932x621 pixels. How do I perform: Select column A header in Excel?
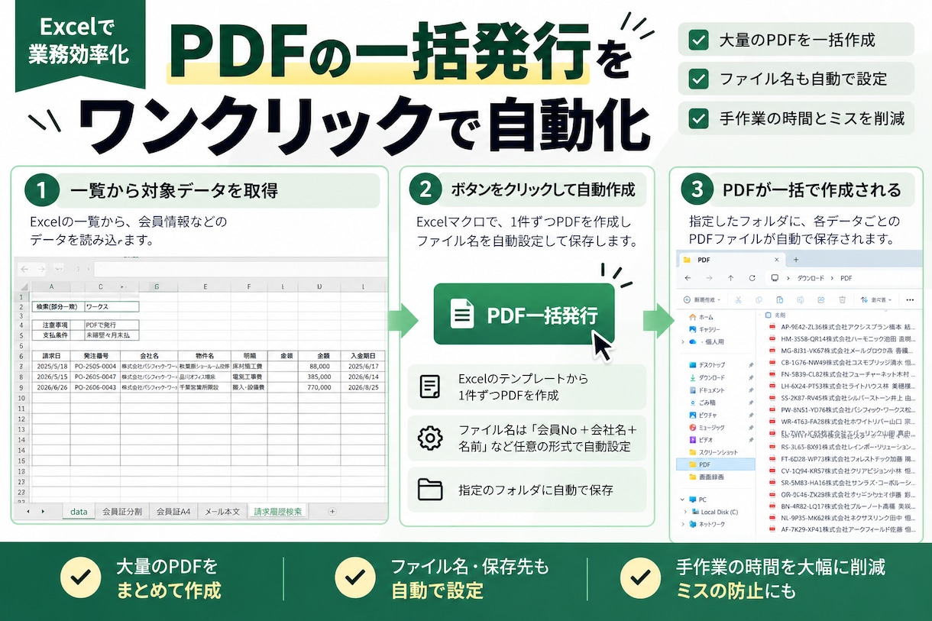[x=51, y=287]
